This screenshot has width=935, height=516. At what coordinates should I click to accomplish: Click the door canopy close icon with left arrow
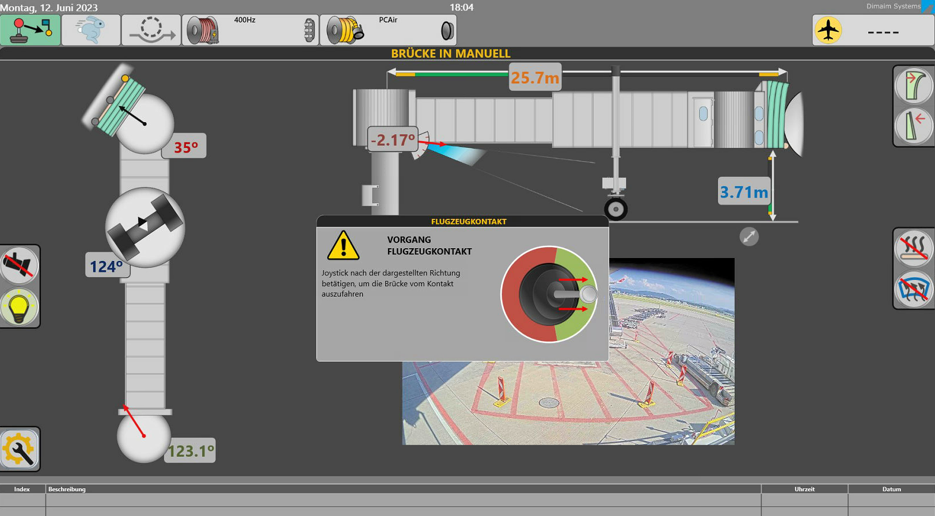tap(914, 126)
